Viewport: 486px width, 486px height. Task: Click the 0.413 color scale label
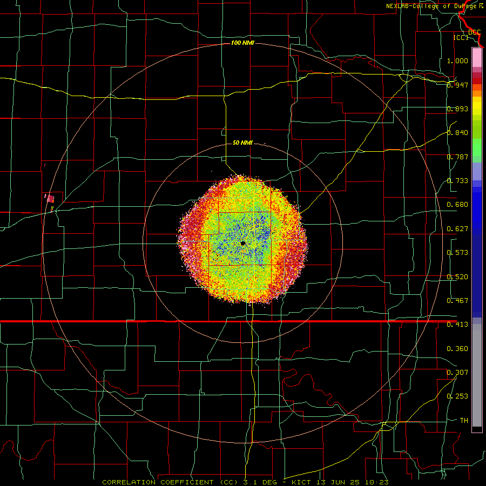click(x=457, y=325)
